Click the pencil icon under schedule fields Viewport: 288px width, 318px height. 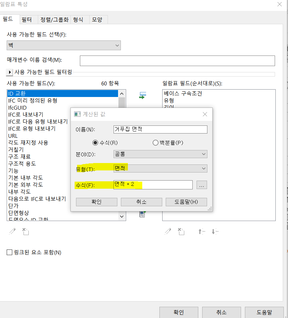[168, 231]
